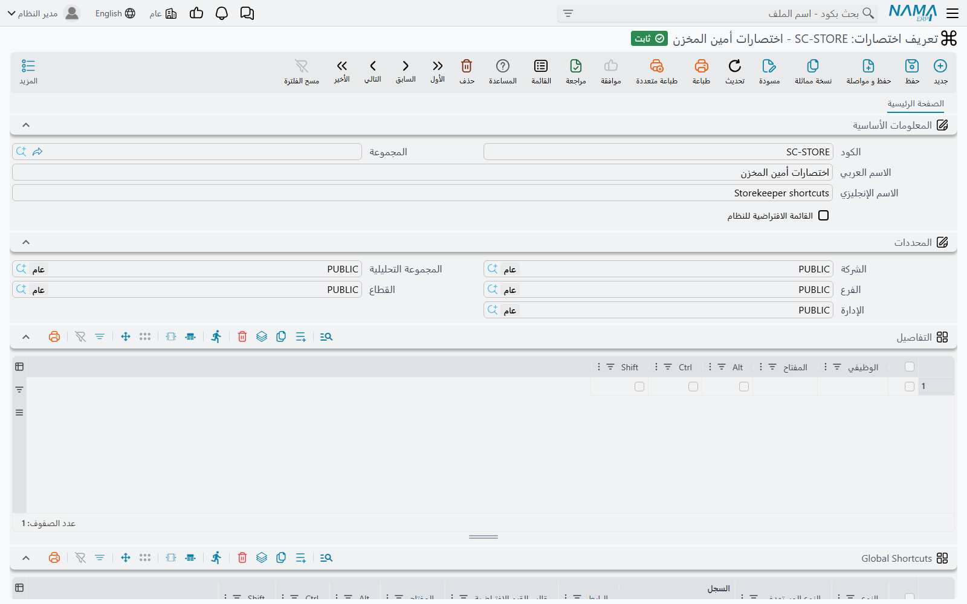967x604 pixels.
Task: Open the Help (المساعدة) question mark icon
Action: (503, 66)
